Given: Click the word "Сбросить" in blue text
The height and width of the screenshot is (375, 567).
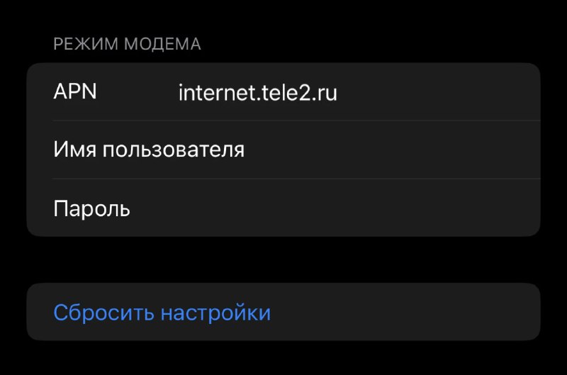Looking at the screenshot, I should pyautogui.click(x=104, y=313).
